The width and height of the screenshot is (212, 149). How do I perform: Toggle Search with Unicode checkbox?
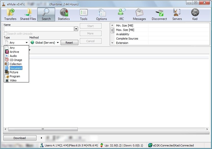(6, 33)
